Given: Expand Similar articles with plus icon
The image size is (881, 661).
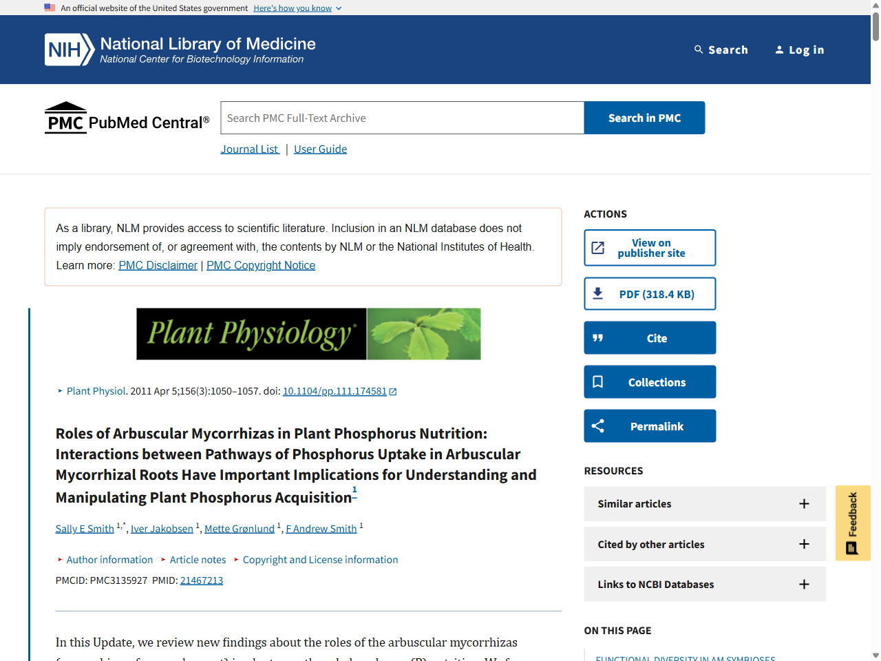Looking at the screenshot, I should pyautogui.click(x=804, y=504).
